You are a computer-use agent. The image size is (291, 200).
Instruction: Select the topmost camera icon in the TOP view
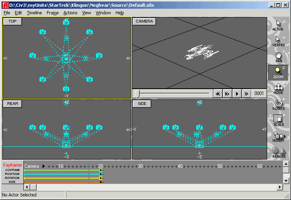pyautogui.click(x=66, y=22)
